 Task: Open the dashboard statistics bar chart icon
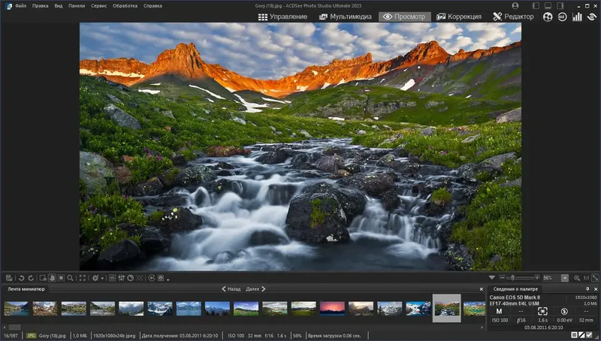point(577,17)
